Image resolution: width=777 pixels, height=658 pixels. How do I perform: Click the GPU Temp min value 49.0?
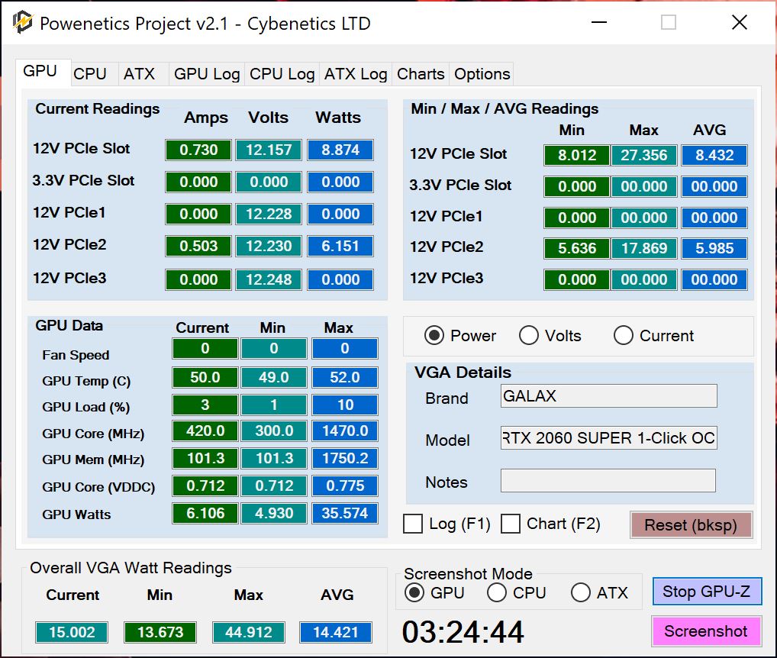(x=274, y=377)
